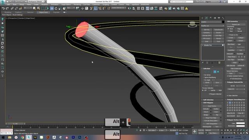Open the Hierarchy command panel tab
Viewport: 249px width, 140px height.
(x=210, y=18)
